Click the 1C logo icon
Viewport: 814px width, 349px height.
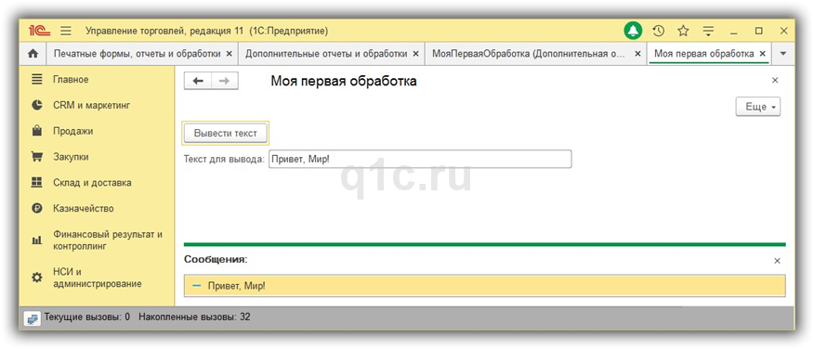[x=39, y=32]
